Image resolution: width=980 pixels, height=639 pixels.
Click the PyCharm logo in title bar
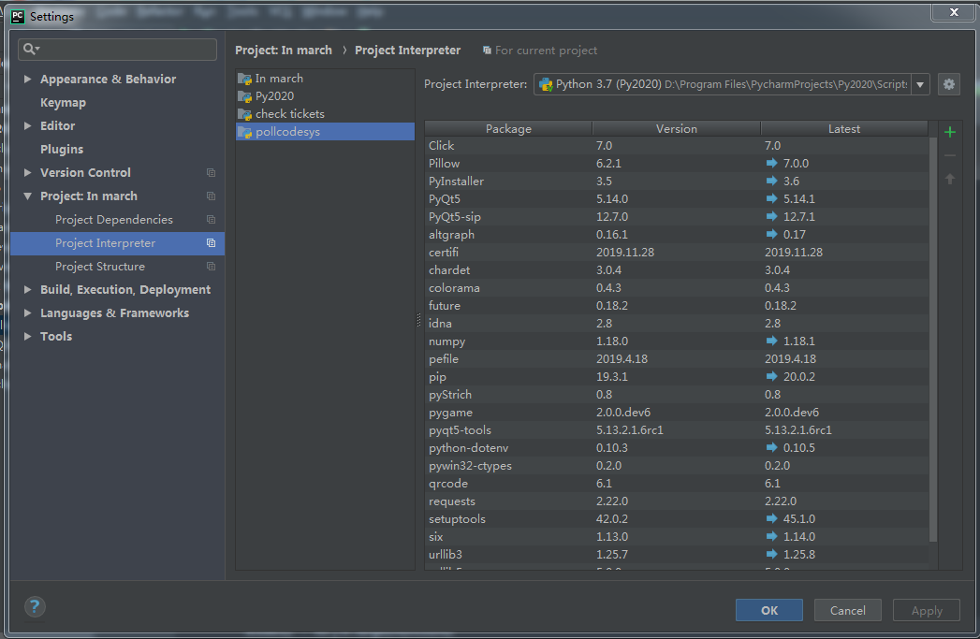pyautogui.click(x=18, y=16)
